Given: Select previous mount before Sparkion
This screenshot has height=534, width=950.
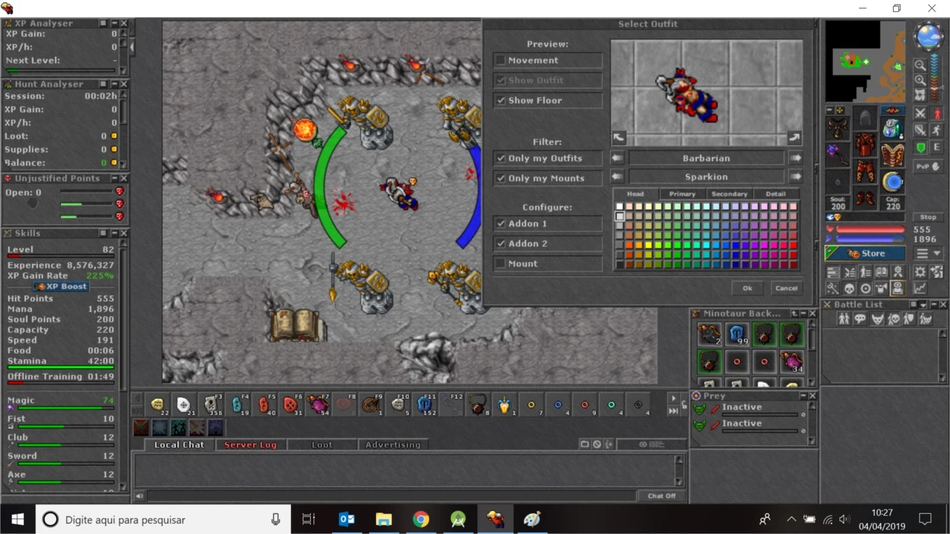Looking at the screenshot, I should pos(617,177).
